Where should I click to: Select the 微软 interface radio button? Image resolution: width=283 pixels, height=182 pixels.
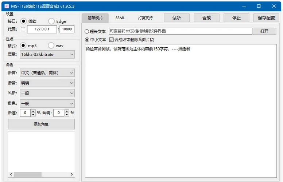pos(24,21)
